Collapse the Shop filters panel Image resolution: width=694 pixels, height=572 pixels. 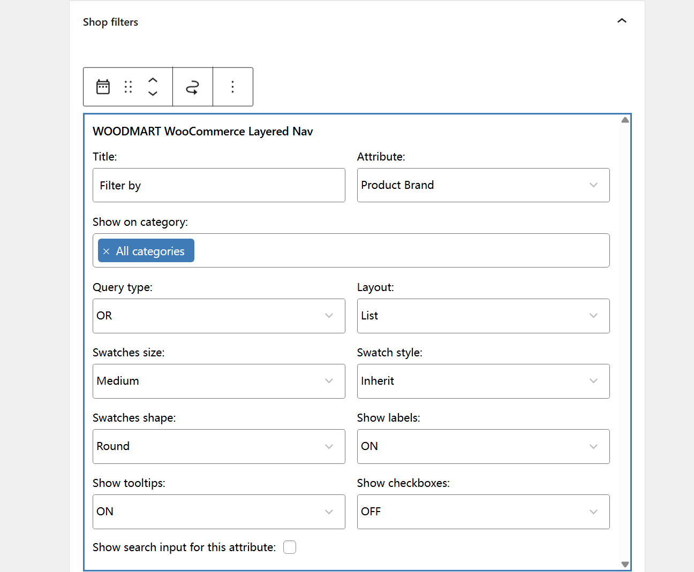click(622, 21)
